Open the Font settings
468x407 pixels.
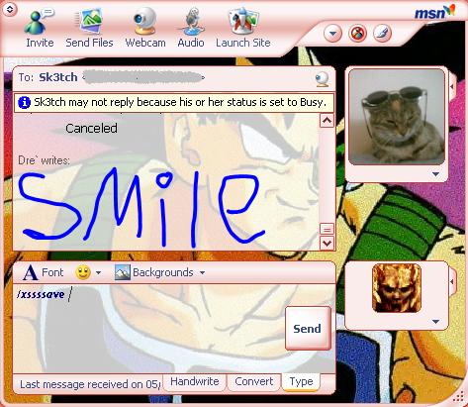tap(44, 272)
